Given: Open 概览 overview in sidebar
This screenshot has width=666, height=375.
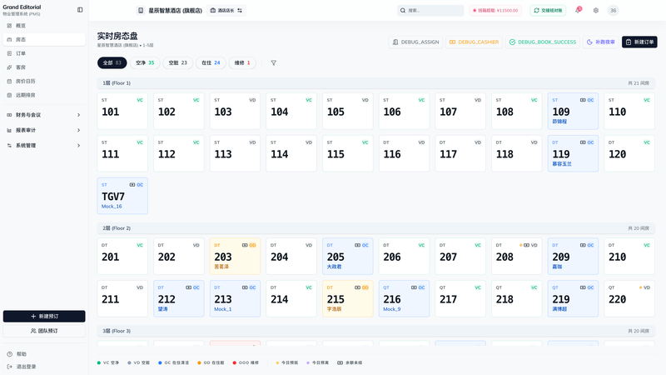Looking at the screenshot, I should [x=44, y=26].
